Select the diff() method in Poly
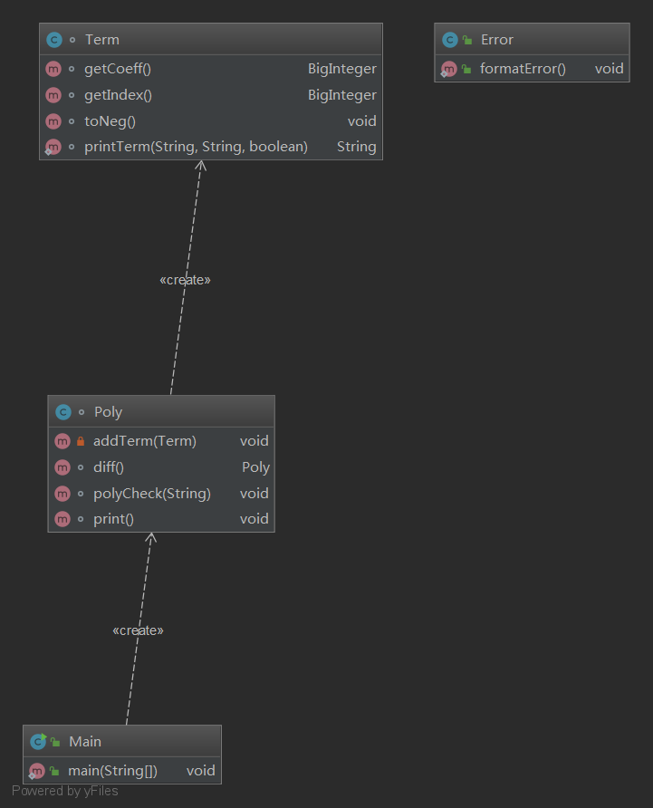653x808 pixels. click(x=109, y=467)
